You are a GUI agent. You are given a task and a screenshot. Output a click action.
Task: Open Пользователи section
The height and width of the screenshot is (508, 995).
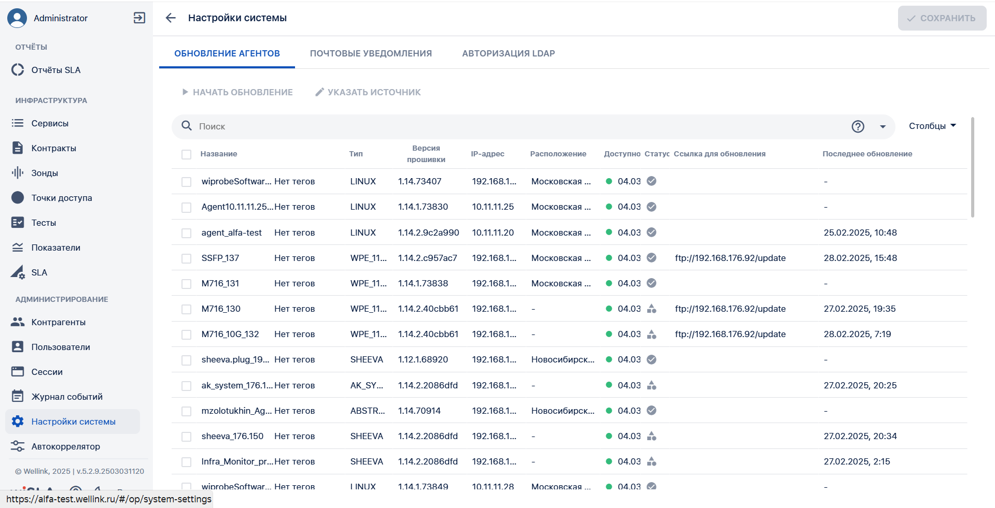tap(61, 347)
